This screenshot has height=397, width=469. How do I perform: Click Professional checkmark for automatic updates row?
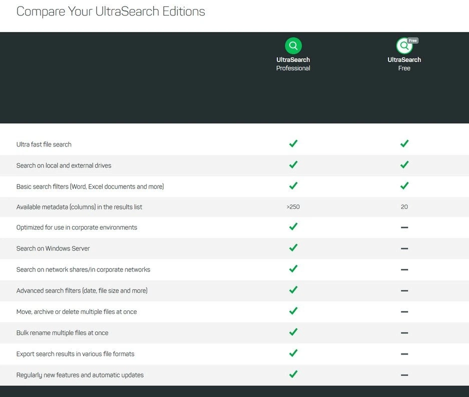(293, 374)
